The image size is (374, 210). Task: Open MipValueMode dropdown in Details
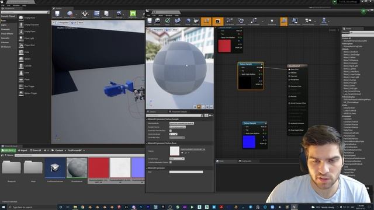point(182,123)
